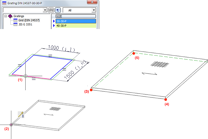Click the Grid (DIN 24537) table icon
The width and height of the screenshot is (208, 139).
tap(16, 20)
